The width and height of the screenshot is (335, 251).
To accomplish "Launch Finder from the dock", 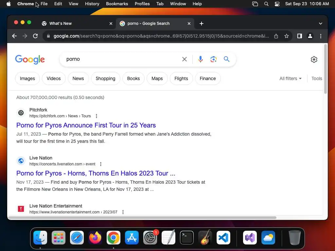I will (x=40, y=238).
